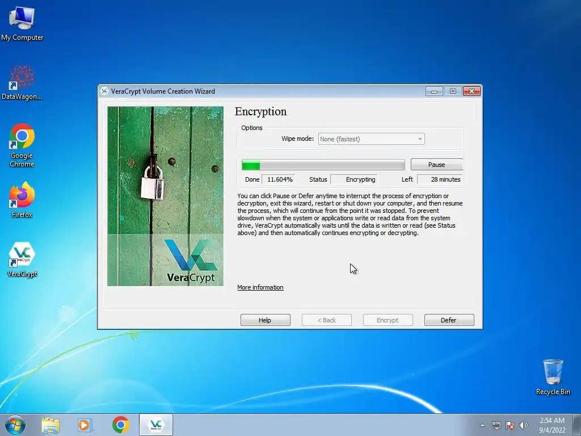Viewport: 581px width, 436px height.
Task: Open media player from taskbar
Action: [x=85, y=425]
